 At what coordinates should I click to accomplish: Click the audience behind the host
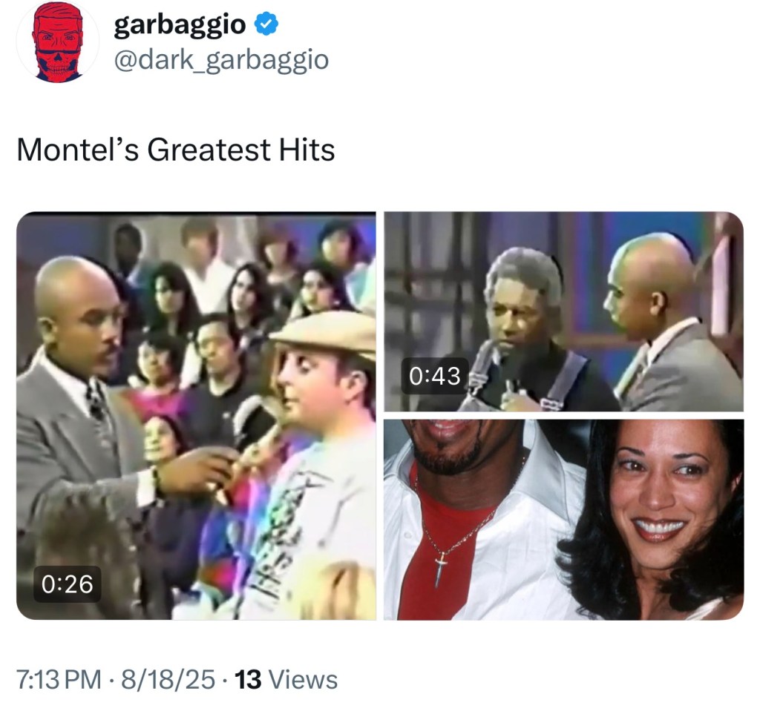243,300
